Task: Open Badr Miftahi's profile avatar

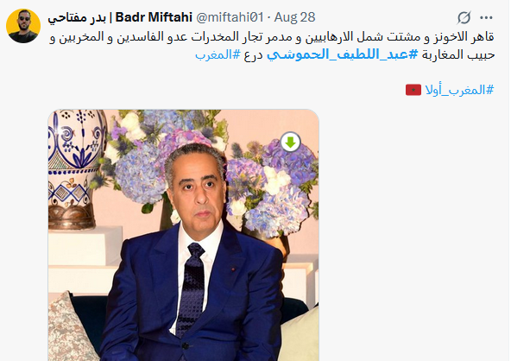Action: 23,26
